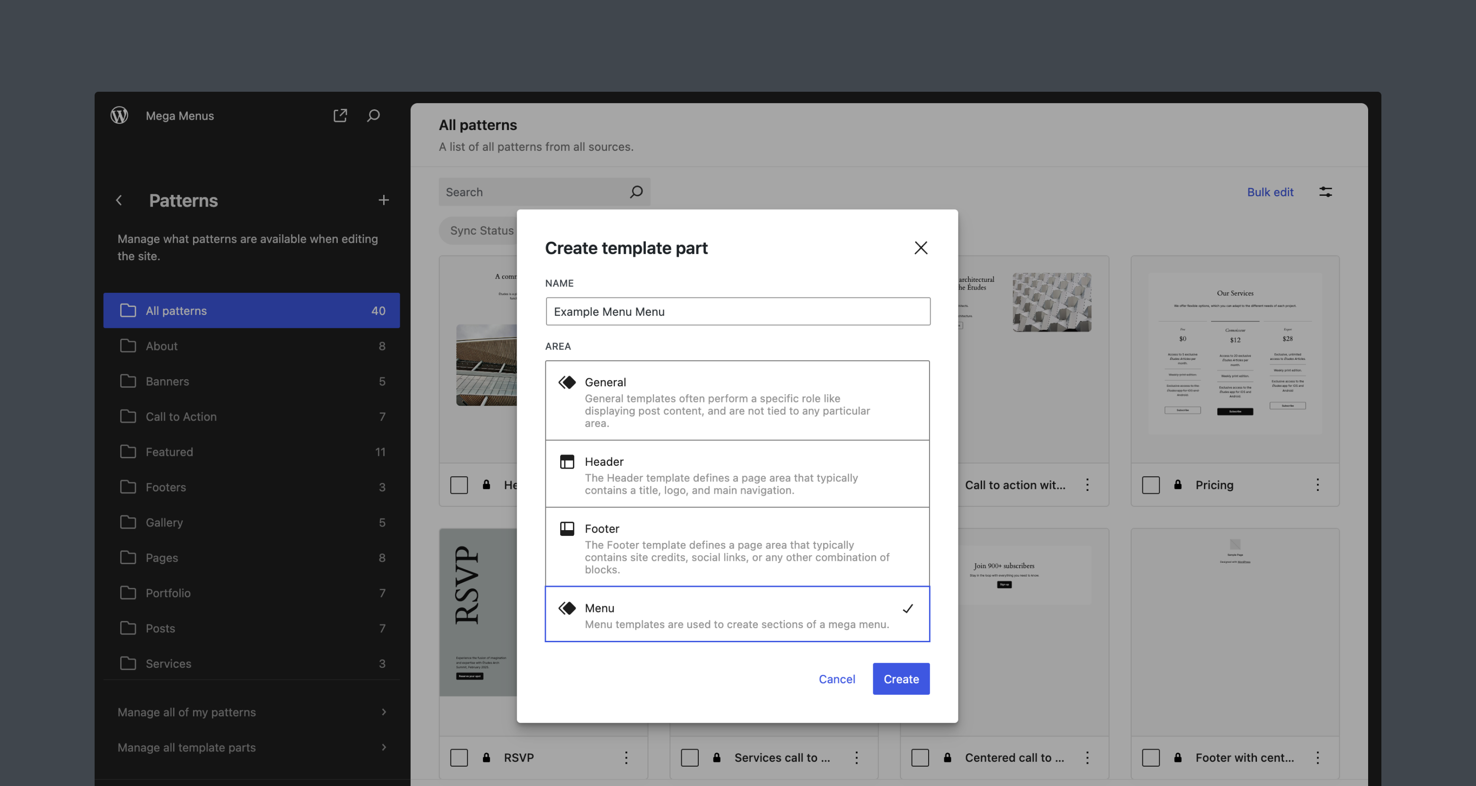This screenshot has width=1476, height=786.
Task: Open the Featured patterns category
Action: click(x=252, y=452)
